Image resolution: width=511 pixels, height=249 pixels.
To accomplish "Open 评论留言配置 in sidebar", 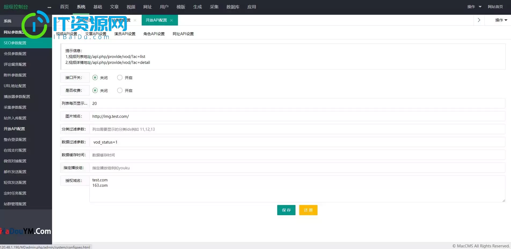I will coord(26,64).
